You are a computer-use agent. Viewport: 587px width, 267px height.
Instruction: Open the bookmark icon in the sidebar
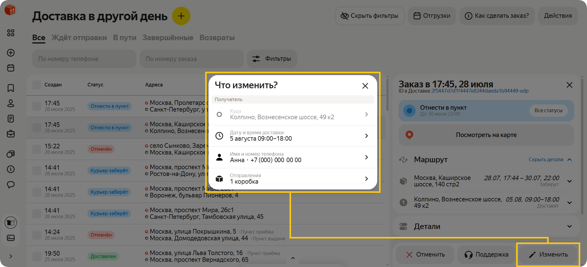pyautogui.click(x=11, y=88)
